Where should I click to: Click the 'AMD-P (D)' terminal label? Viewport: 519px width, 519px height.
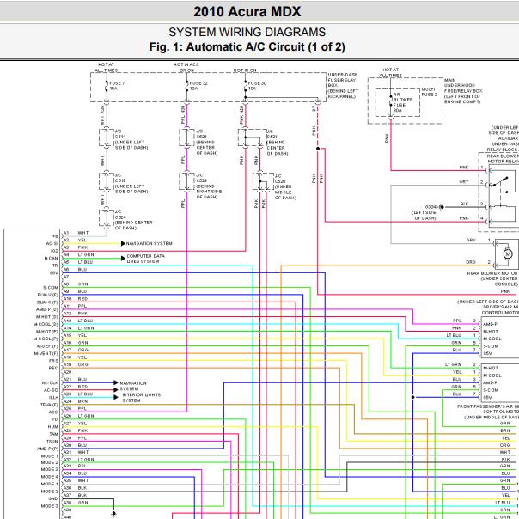click(x=47, y=309)
